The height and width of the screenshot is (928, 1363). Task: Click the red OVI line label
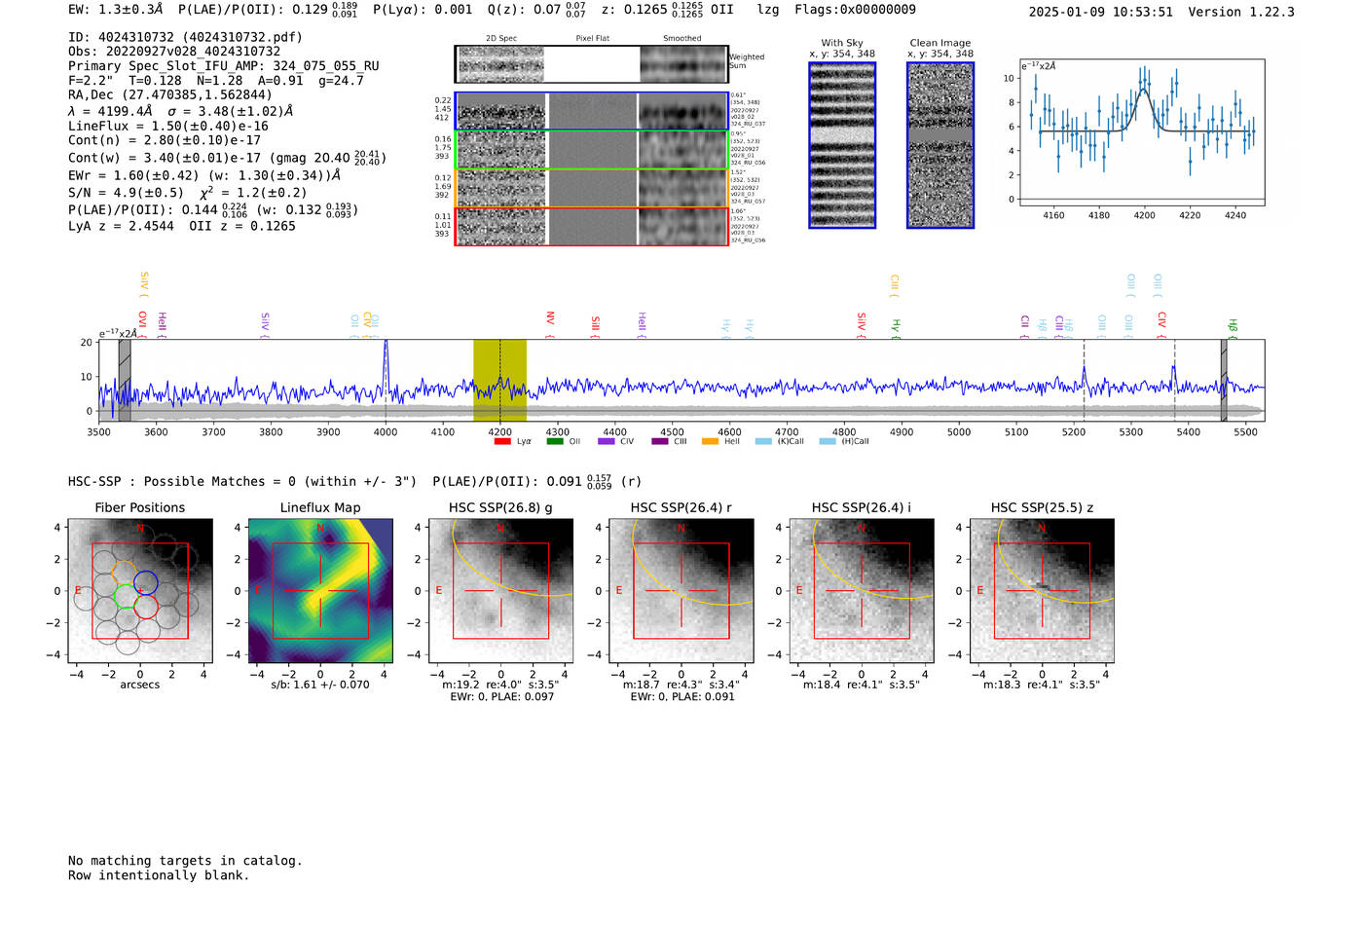[x=143, y=322]
